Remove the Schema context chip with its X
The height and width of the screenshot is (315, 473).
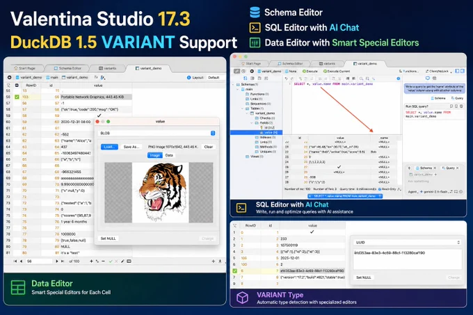coord(435,168)
